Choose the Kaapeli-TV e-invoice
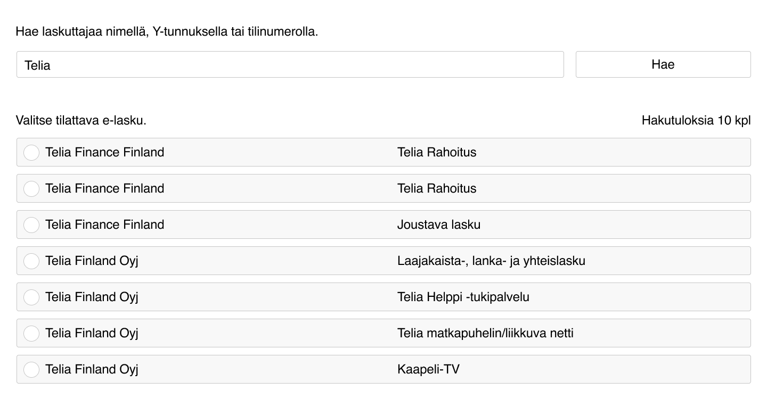 [31, 369]
